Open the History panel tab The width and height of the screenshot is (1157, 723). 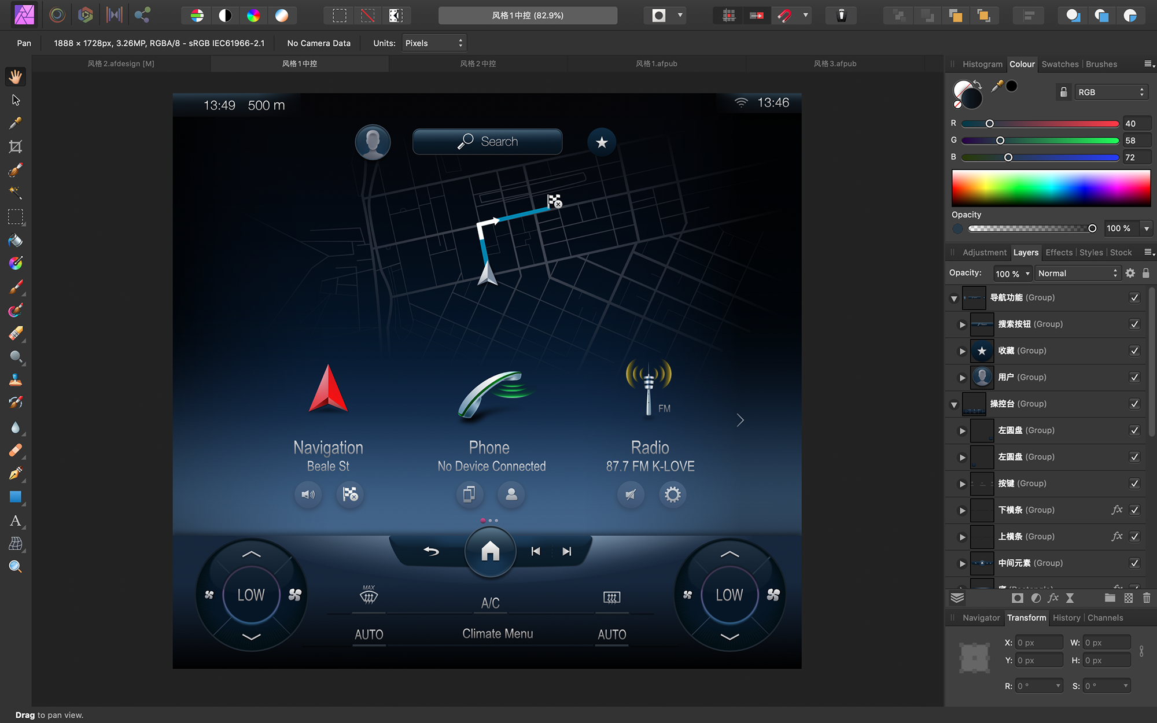tap(1066, 618)
